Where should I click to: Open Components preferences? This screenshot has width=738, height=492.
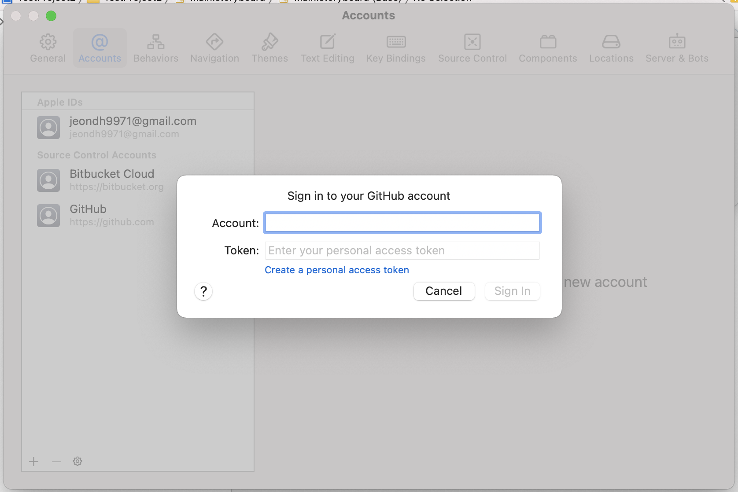point(548,48)
